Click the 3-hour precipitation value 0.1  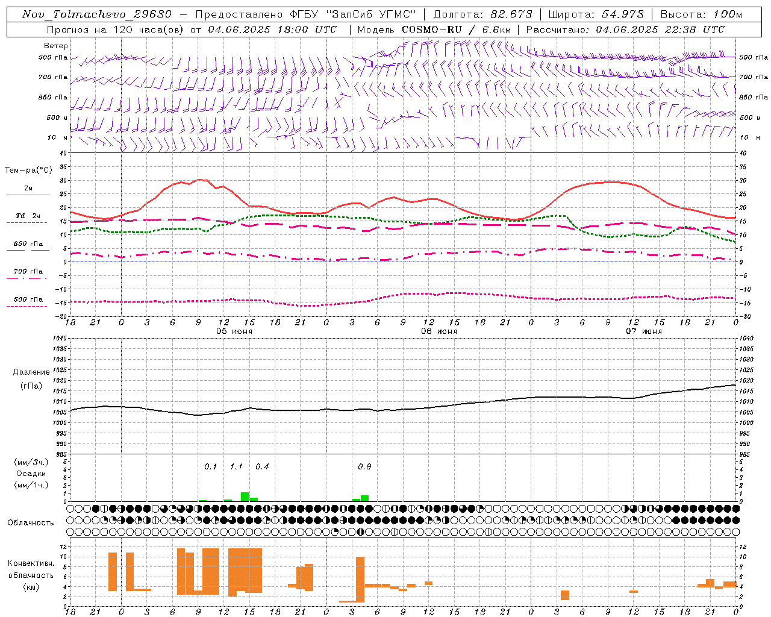(x=210, y=467)
